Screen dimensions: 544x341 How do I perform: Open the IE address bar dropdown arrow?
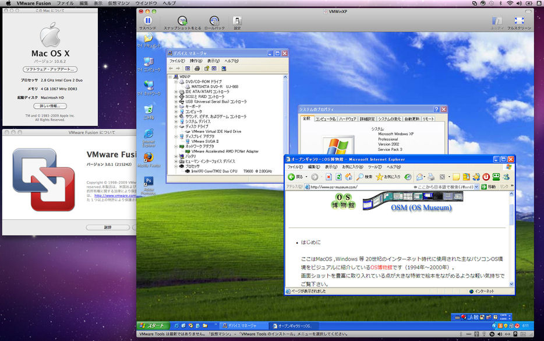pyautogui.click(x=476, y=187)
